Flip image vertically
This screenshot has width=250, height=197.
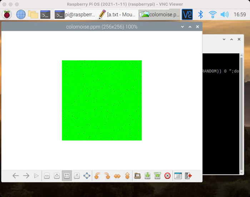[x=127, y=176]
